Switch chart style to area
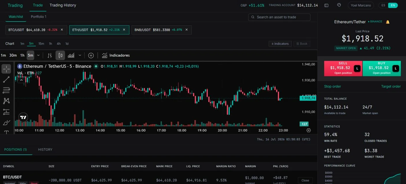The height and width of the screenshot is (184, 406). point(71,55)
